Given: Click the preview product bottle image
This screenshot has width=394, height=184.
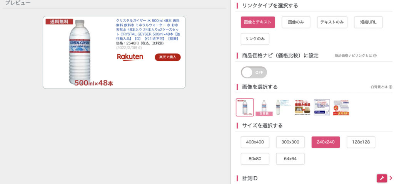Looking at the screenshot, I should (x=79, y=52).
